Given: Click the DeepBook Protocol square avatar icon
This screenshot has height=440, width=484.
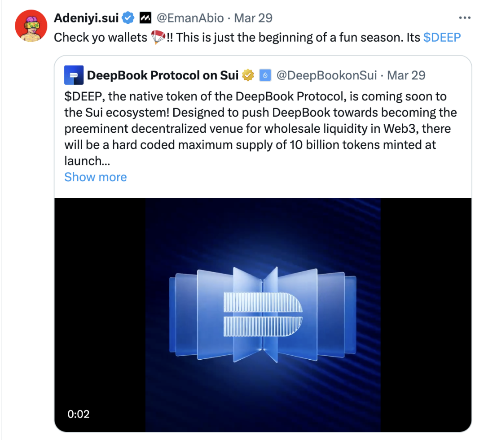Looking at the screenshot, I should [x=74, y=75].
